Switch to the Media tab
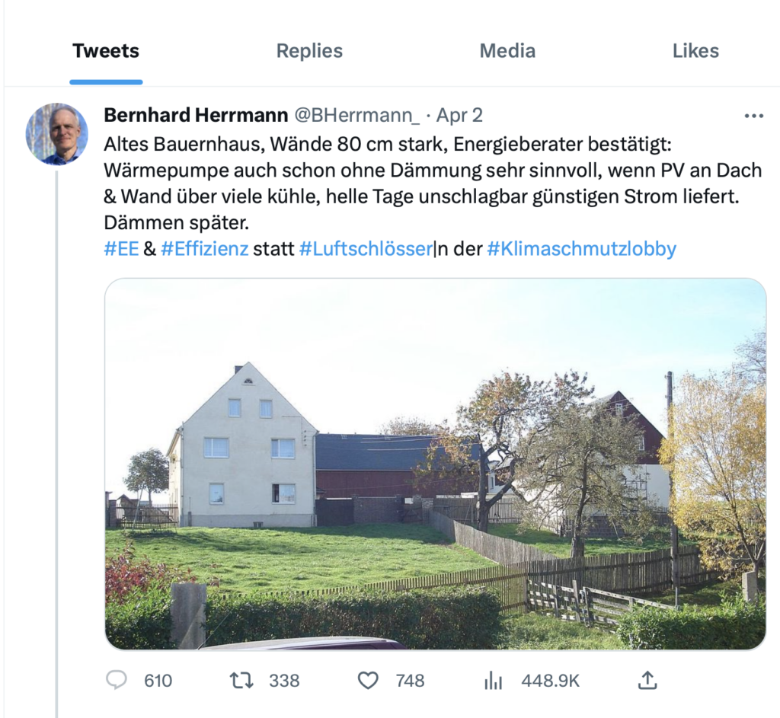This screenshot has height=718, width=780. click(x=507, y=51)
